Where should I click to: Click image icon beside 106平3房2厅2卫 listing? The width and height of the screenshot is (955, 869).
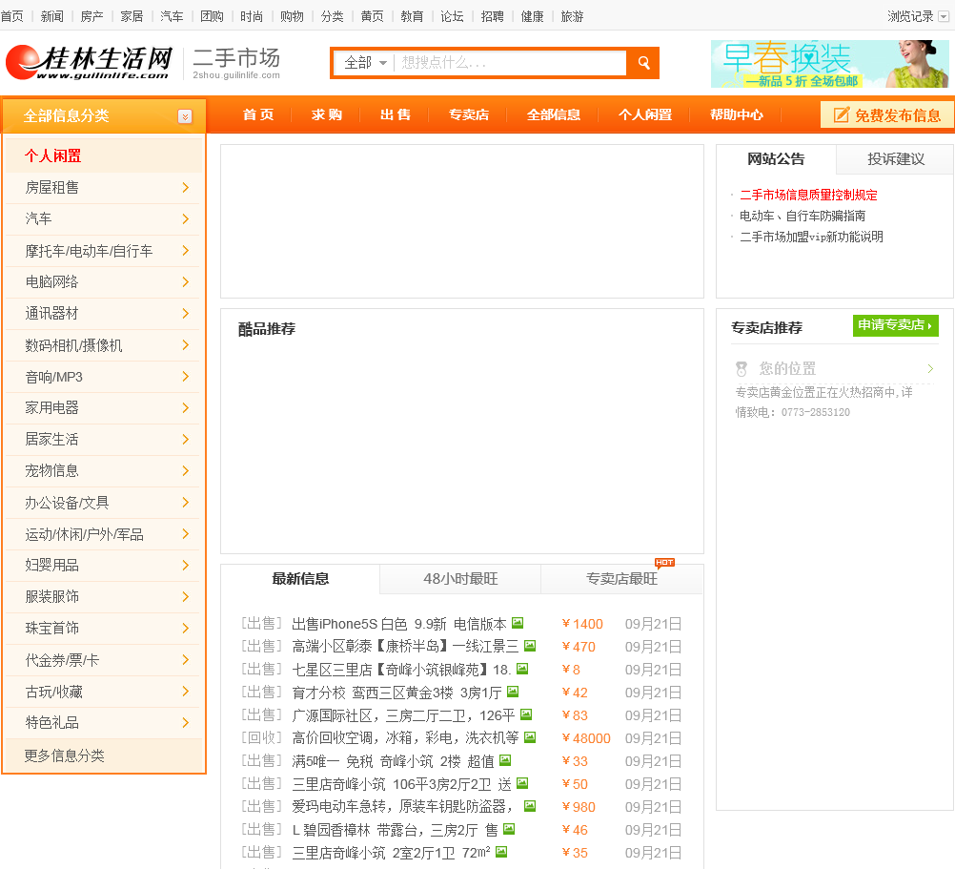(522, 782)
